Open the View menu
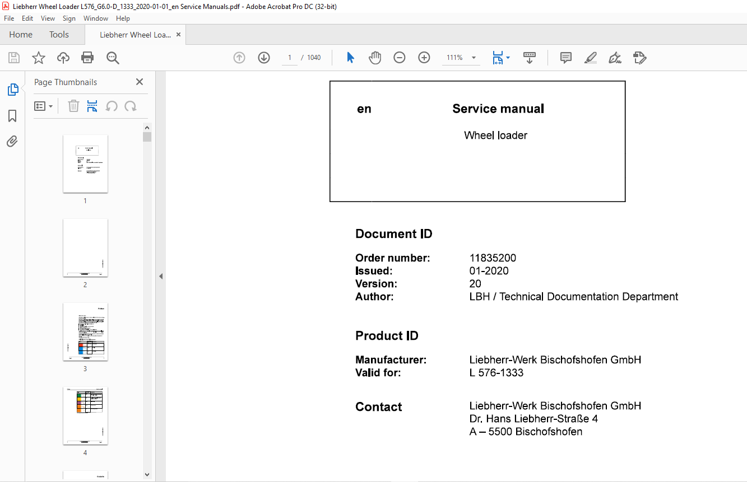This screenshot has width=747, height=482. pyautogui.click(x=48, y=18)
